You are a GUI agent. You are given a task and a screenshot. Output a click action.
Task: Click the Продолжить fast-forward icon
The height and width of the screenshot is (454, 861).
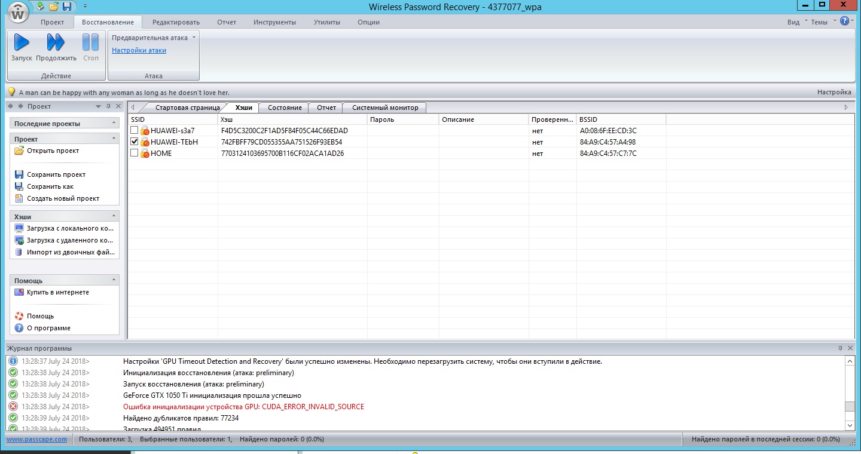point(56,43)
